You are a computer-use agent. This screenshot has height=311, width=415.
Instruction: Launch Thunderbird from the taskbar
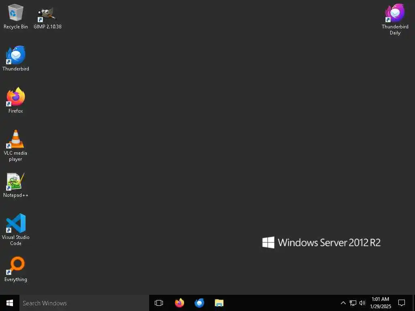click(199, 303)
